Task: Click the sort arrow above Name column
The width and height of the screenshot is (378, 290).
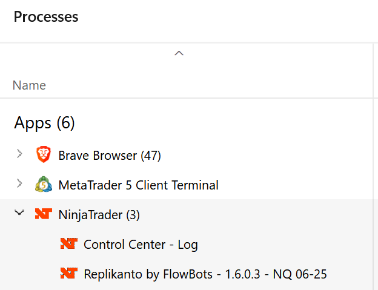Action: pos(179,53)
